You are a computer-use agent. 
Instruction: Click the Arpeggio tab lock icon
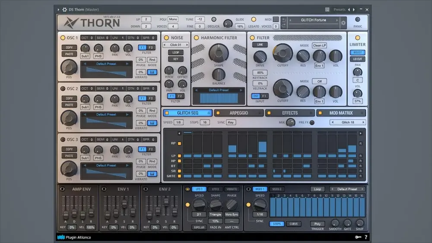(260, 113)
